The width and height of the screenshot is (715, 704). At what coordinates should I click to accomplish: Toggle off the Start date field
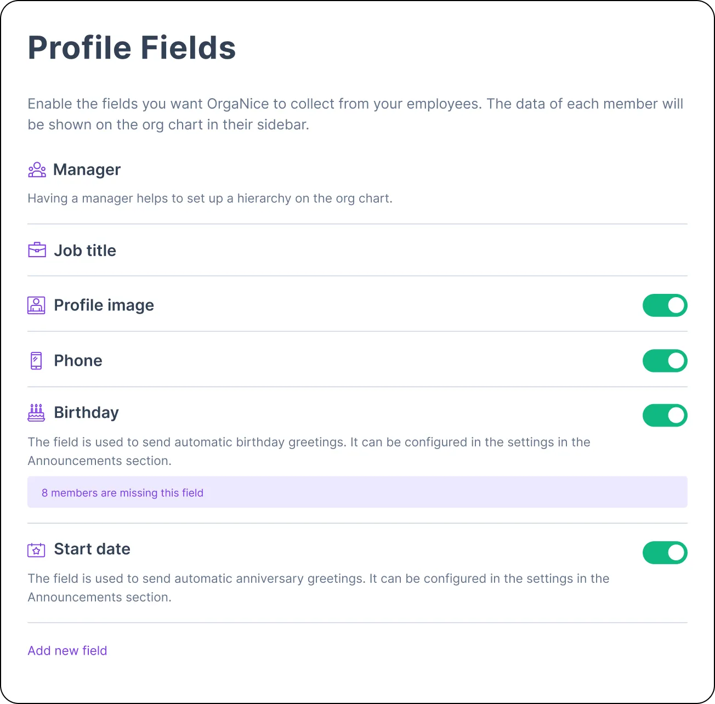click(665, 553)
